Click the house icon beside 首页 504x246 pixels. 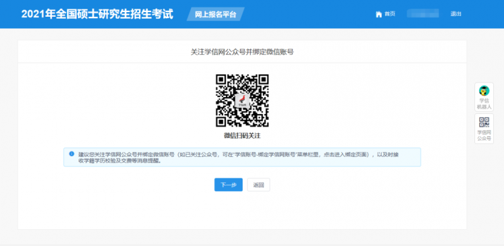click(x=378, y=14)
